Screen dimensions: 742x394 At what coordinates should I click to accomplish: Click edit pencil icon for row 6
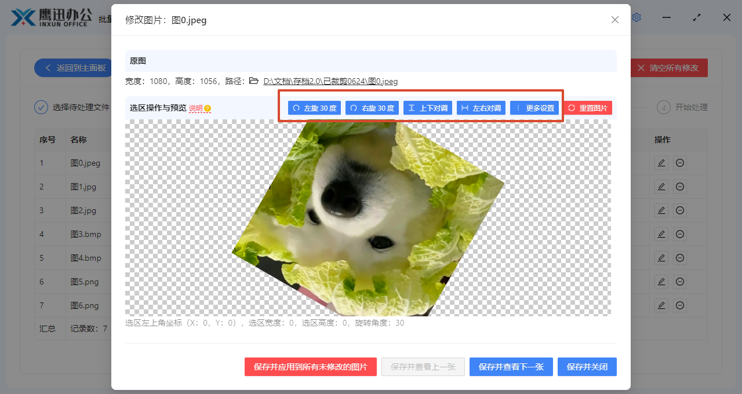(661, 282)
